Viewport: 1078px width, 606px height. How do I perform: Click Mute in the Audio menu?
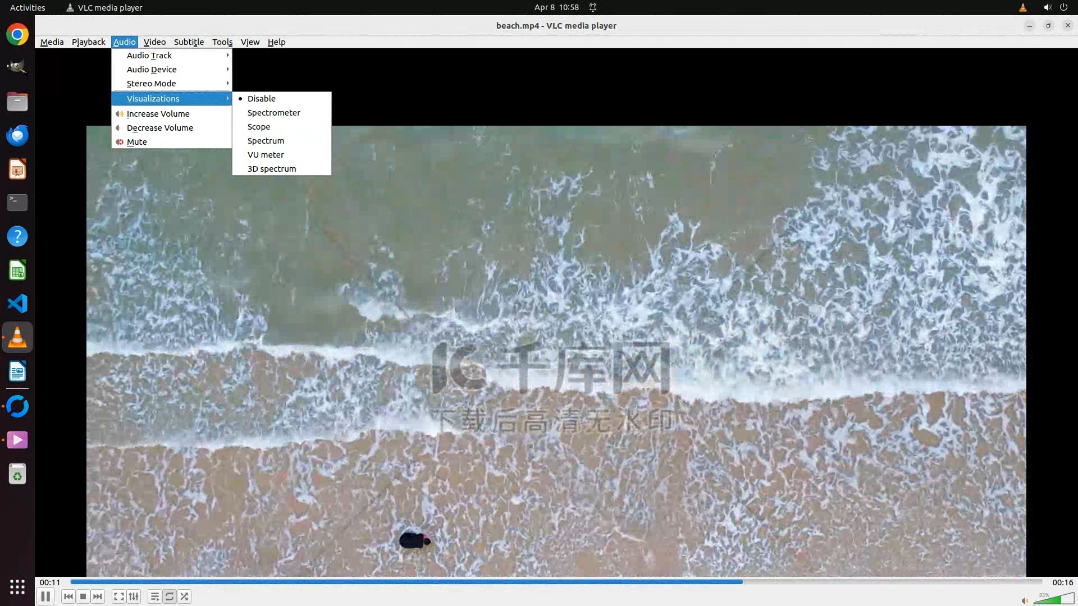[x=137, y=142]
